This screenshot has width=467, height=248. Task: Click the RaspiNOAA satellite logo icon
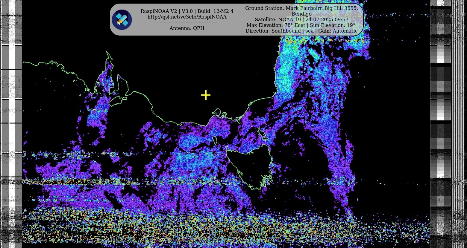coord(122,20)
